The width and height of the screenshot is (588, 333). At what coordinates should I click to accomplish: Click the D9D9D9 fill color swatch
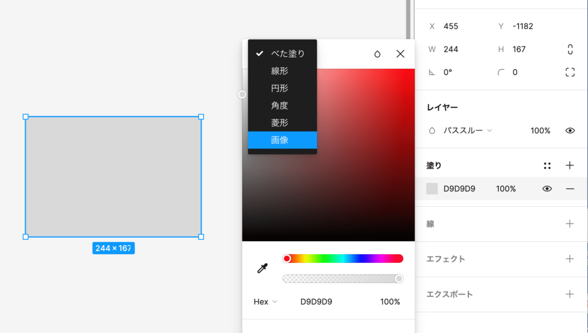pos(432,189)
